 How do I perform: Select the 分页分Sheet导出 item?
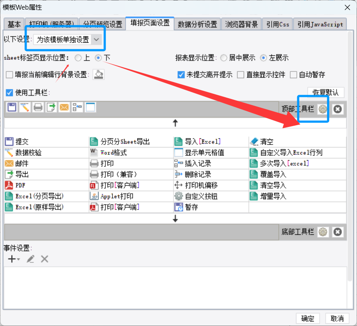pyautogui.click(x=131, y=141)
